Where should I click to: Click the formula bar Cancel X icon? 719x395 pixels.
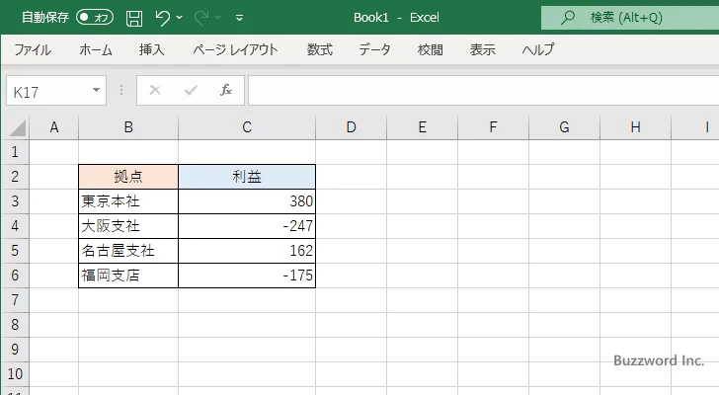coord(154,90)
